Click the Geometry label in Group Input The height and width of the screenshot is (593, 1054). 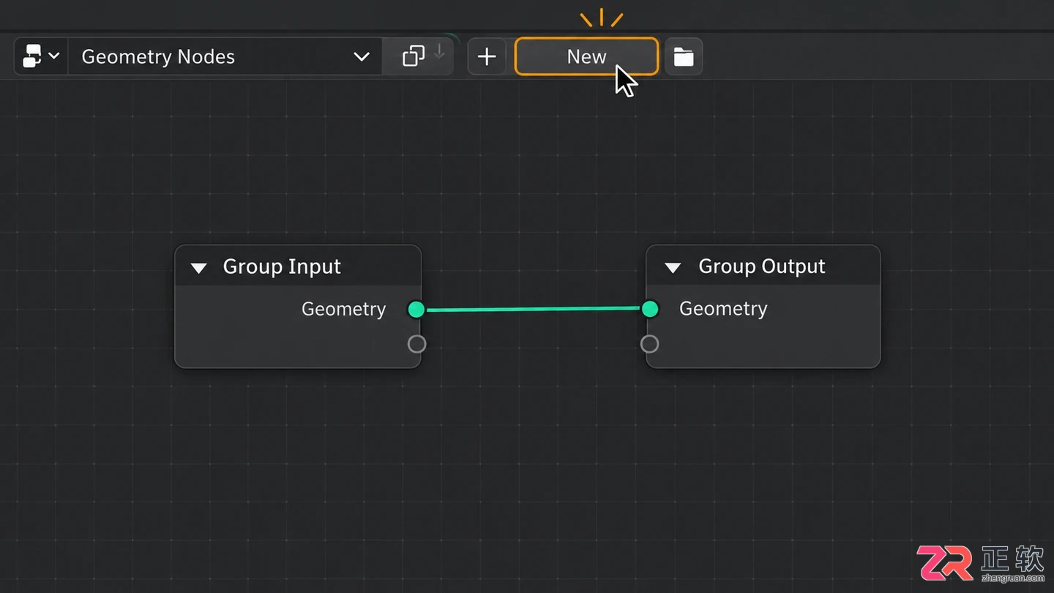point(343,309)
